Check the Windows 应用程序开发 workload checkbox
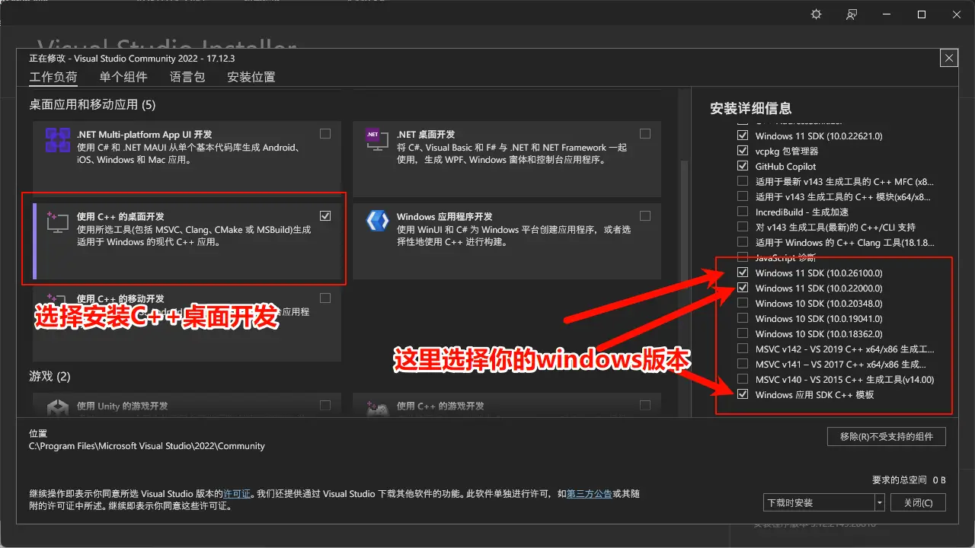This screenshot has width=975, height=548. tap(645, 216)
